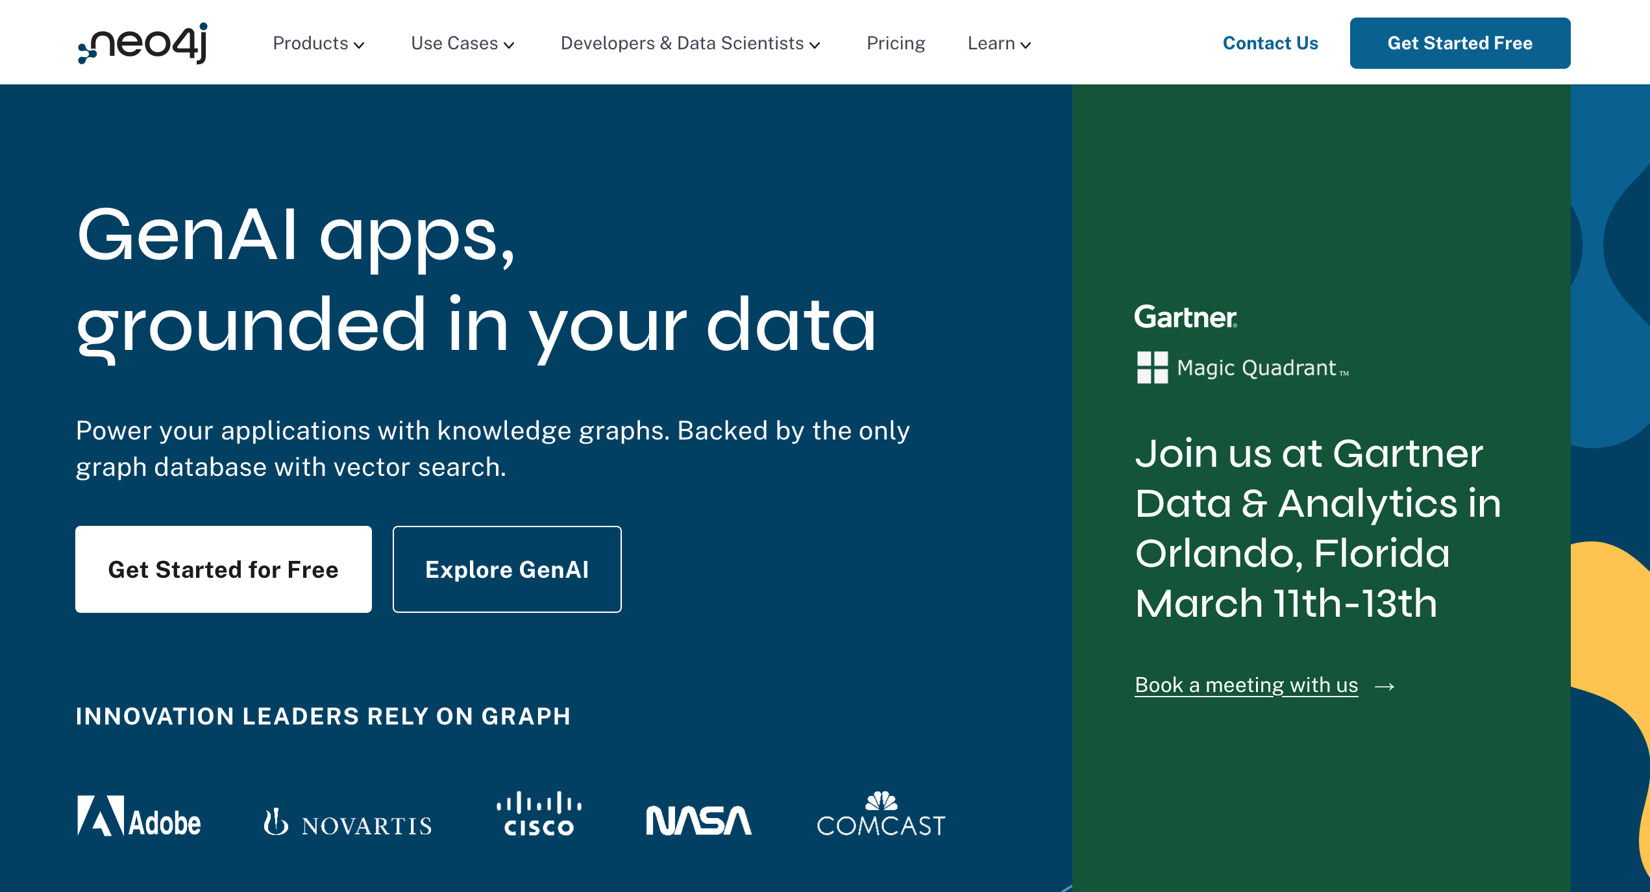Click the Get Started Free header button

tap(1460, 43)
